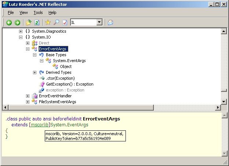This screenshot has width=229, height=166.
Task: Click the ErrorEventArgs class icon
Action: tap(34, 48)
